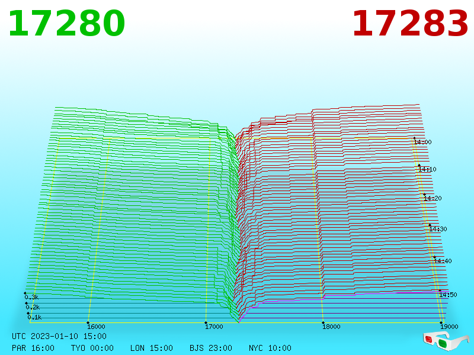Click the UTC 2023-01-10 15:00 timestamp
The width and height of the screenshot is (474, 355).
(59, 336)
